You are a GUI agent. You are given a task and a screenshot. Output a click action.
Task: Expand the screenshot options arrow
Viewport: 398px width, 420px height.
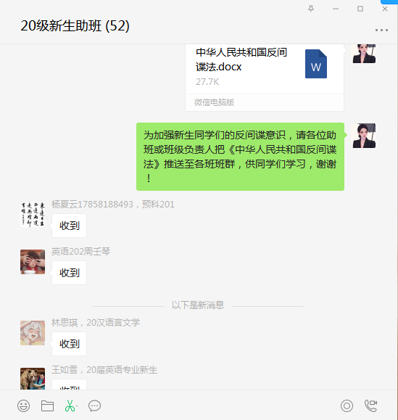77,406
